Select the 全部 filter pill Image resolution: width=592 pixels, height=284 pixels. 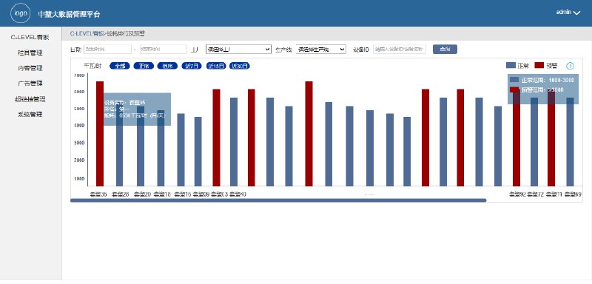(x=120, y=66)
